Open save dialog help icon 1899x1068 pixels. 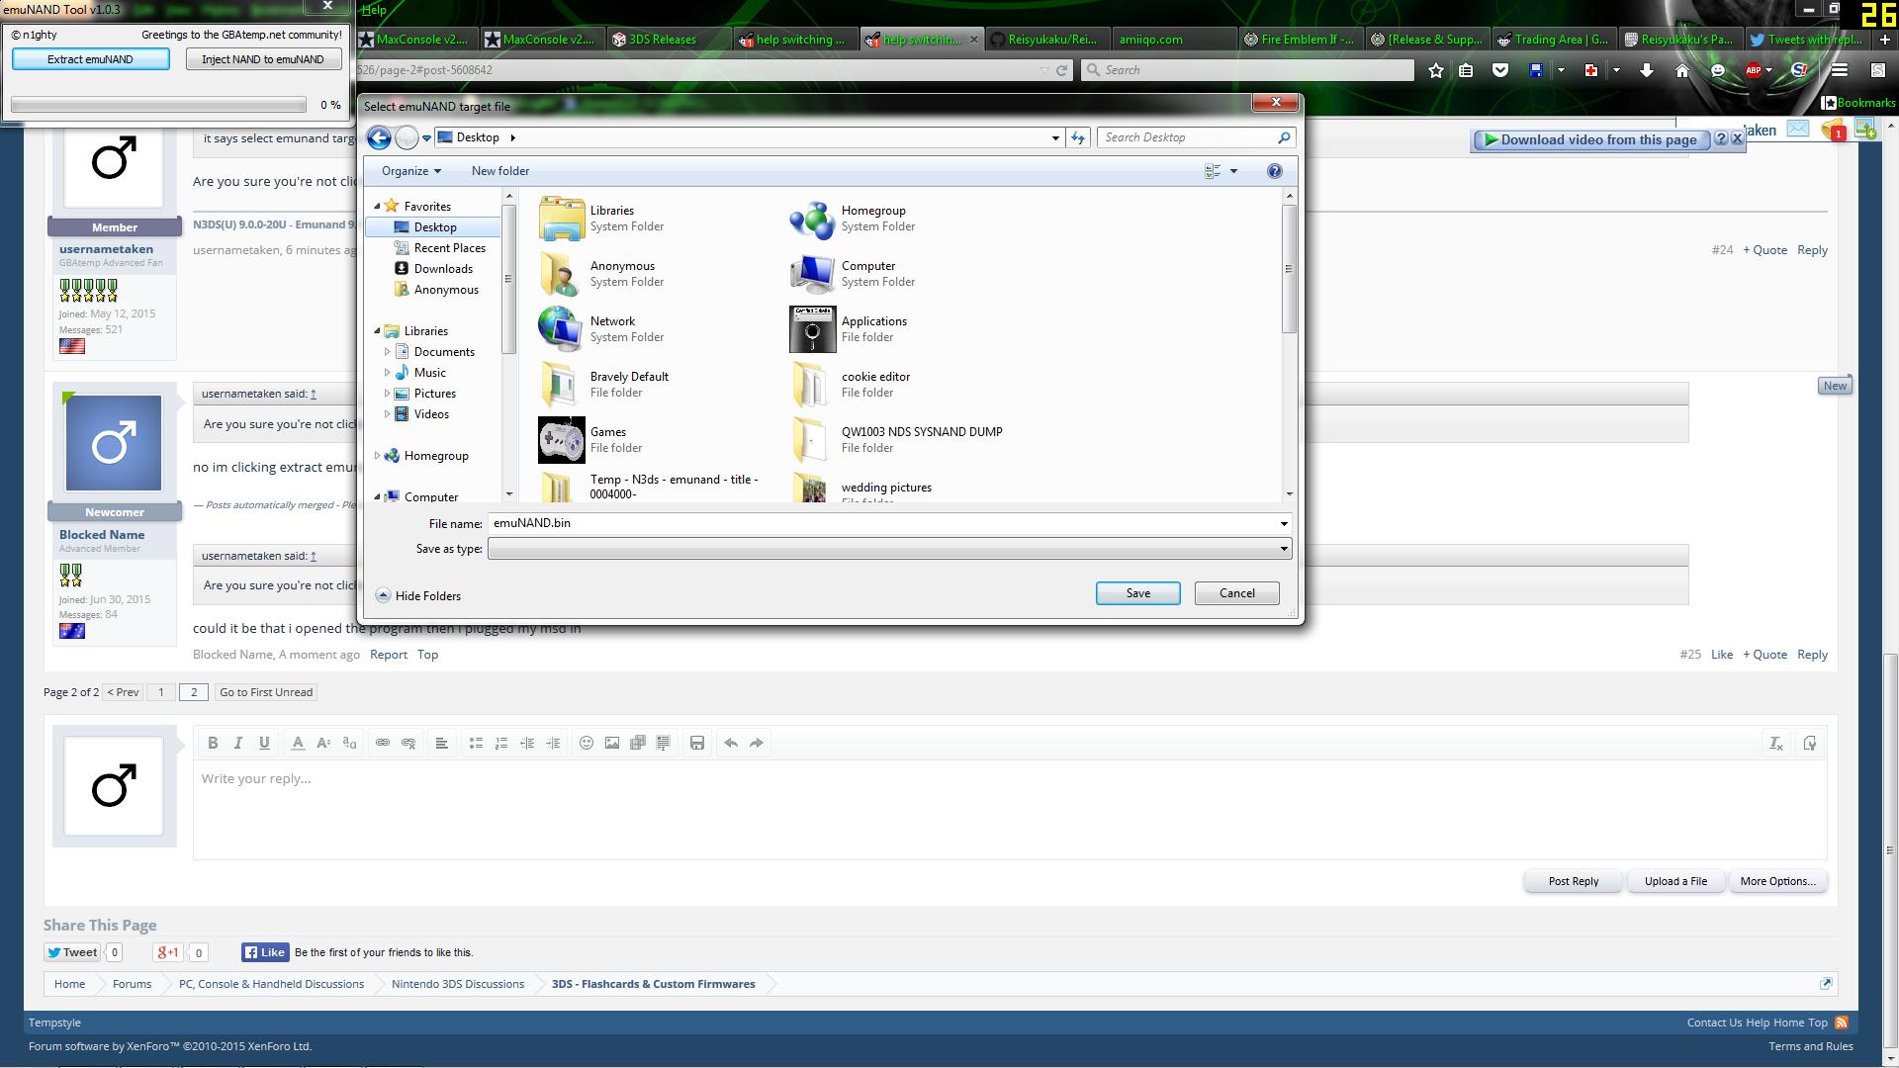[1275, 171]
